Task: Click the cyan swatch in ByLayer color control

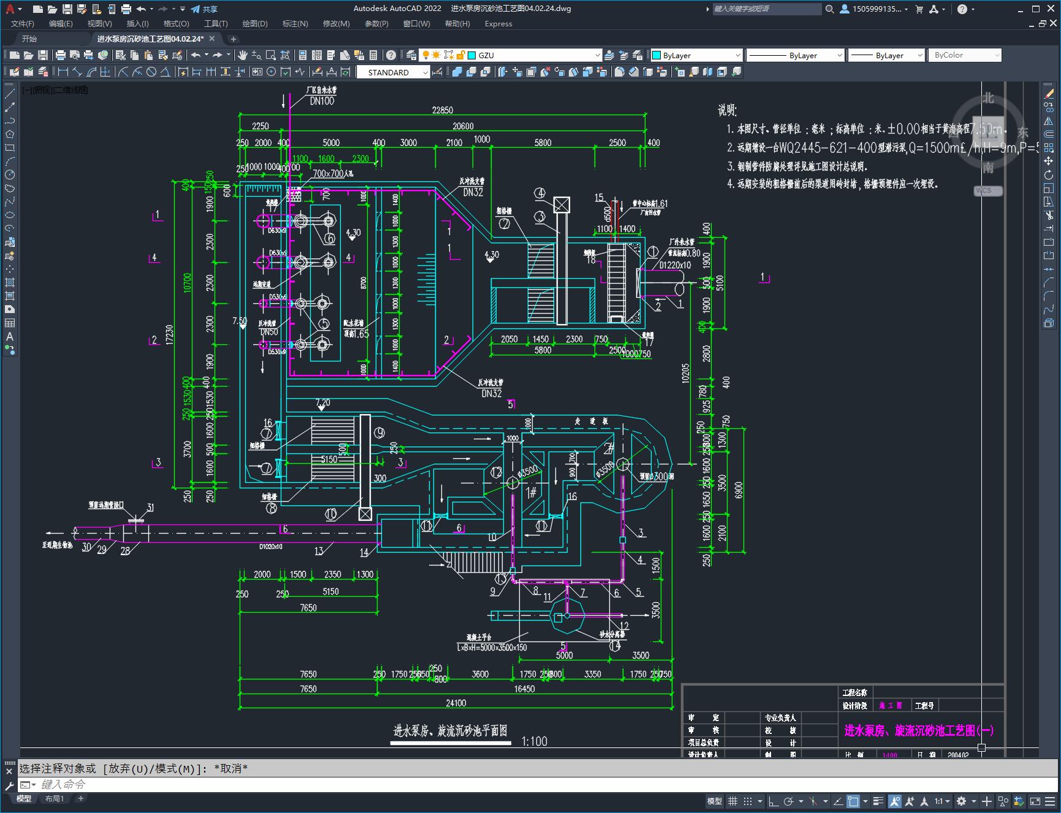Action: (x=656, y=55)
